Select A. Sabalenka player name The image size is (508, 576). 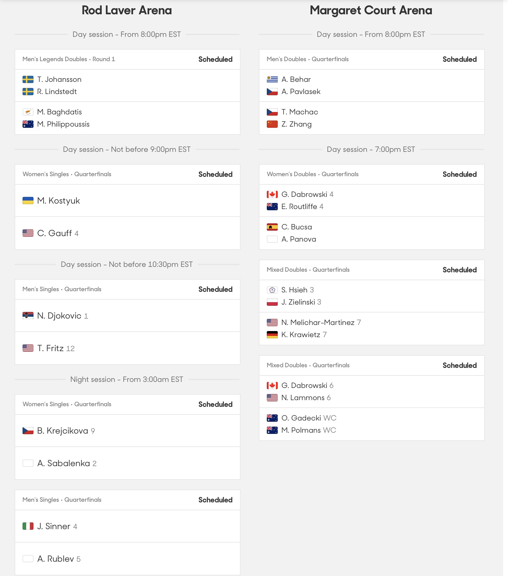[x=63, y=463]
